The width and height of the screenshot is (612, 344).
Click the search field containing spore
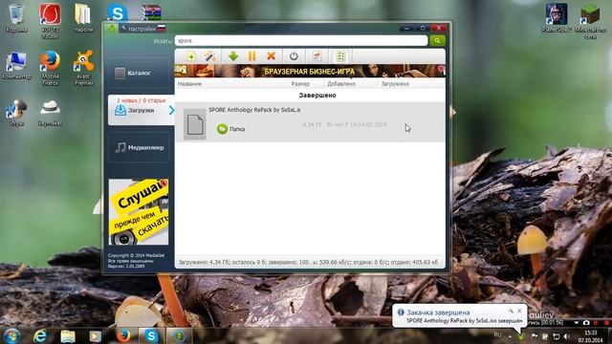pyautogui.click(x=301, y=40)
